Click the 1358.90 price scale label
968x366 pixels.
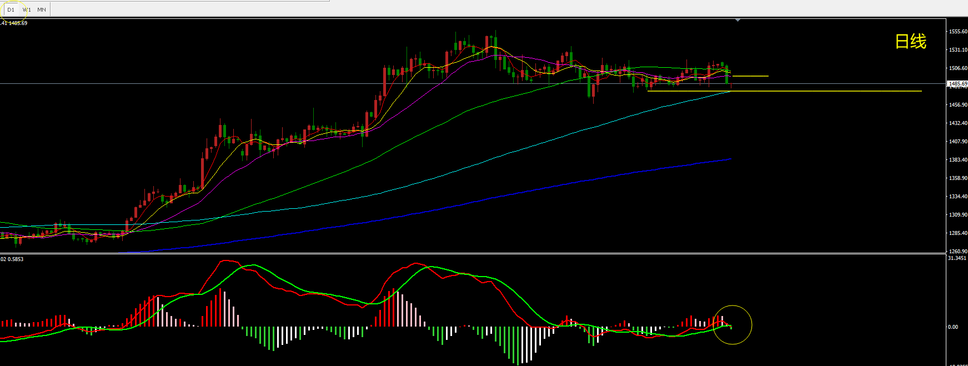[x=958, y=178]
